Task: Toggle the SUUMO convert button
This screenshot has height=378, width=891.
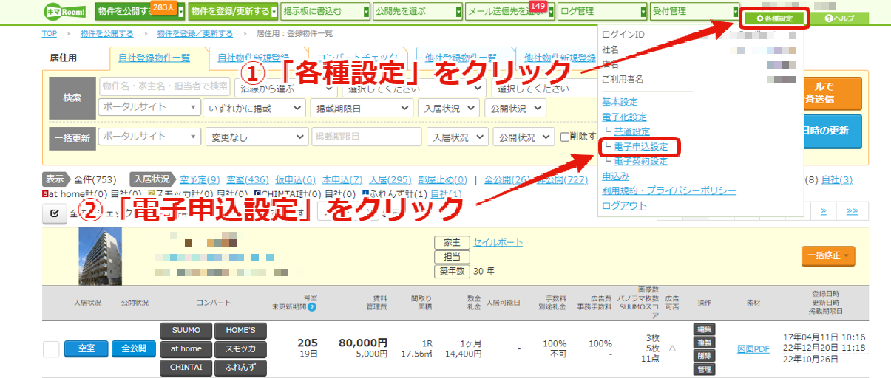Action: 186,330
